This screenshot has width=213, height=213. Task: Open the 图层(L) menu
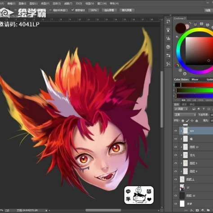[34, 3]
